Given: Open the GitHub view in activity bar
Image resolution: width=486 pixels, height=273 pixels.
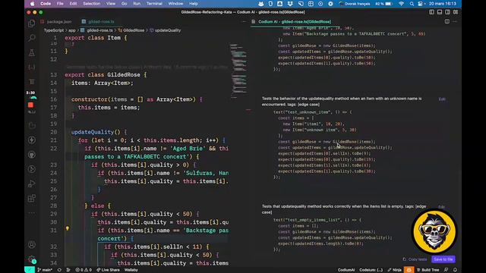Looking at the screenshot, I should [x=32, y=155].
